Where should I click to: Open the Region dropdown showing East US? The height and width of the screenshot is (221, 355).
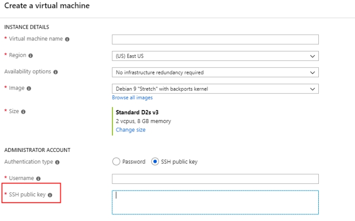215,56
